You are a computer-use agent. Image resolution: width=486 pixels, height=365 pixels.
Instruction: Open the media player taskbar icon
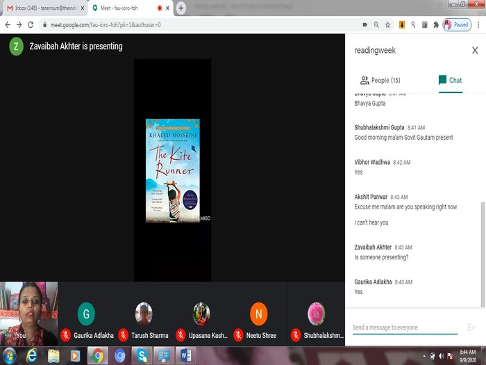coord(75,356)
